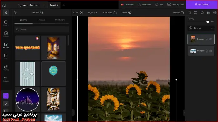Click the rotate reset icon
Image resolution: width=218 pixels, height=122 pixels.
tap(215, 12)
